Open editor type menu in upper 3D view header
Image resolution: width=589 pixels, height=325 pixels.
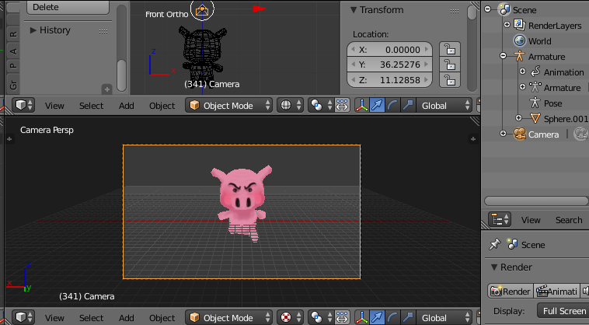tap(23, 106)
